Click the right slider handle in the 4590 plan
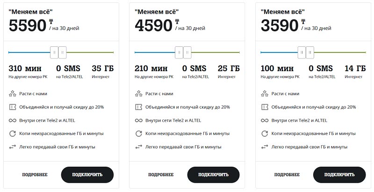374x192 pixels. [x=187, y=52]
